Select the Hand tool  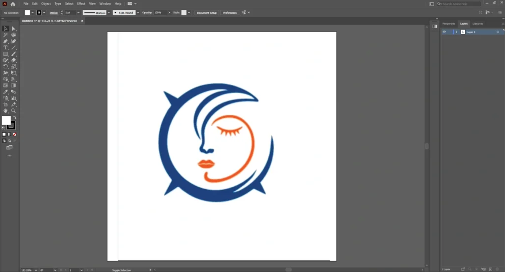pyautogui.click(x=5, y=110)
